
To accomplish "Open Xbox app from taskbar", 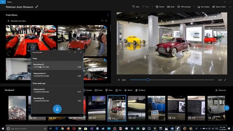I will pyautogui.click(x=143, y=128).
